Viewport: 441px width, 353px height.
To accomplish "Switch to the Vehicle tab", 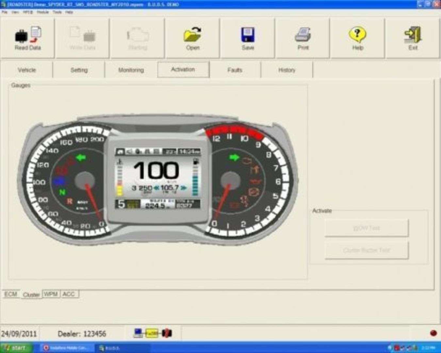I will [27, 70].
